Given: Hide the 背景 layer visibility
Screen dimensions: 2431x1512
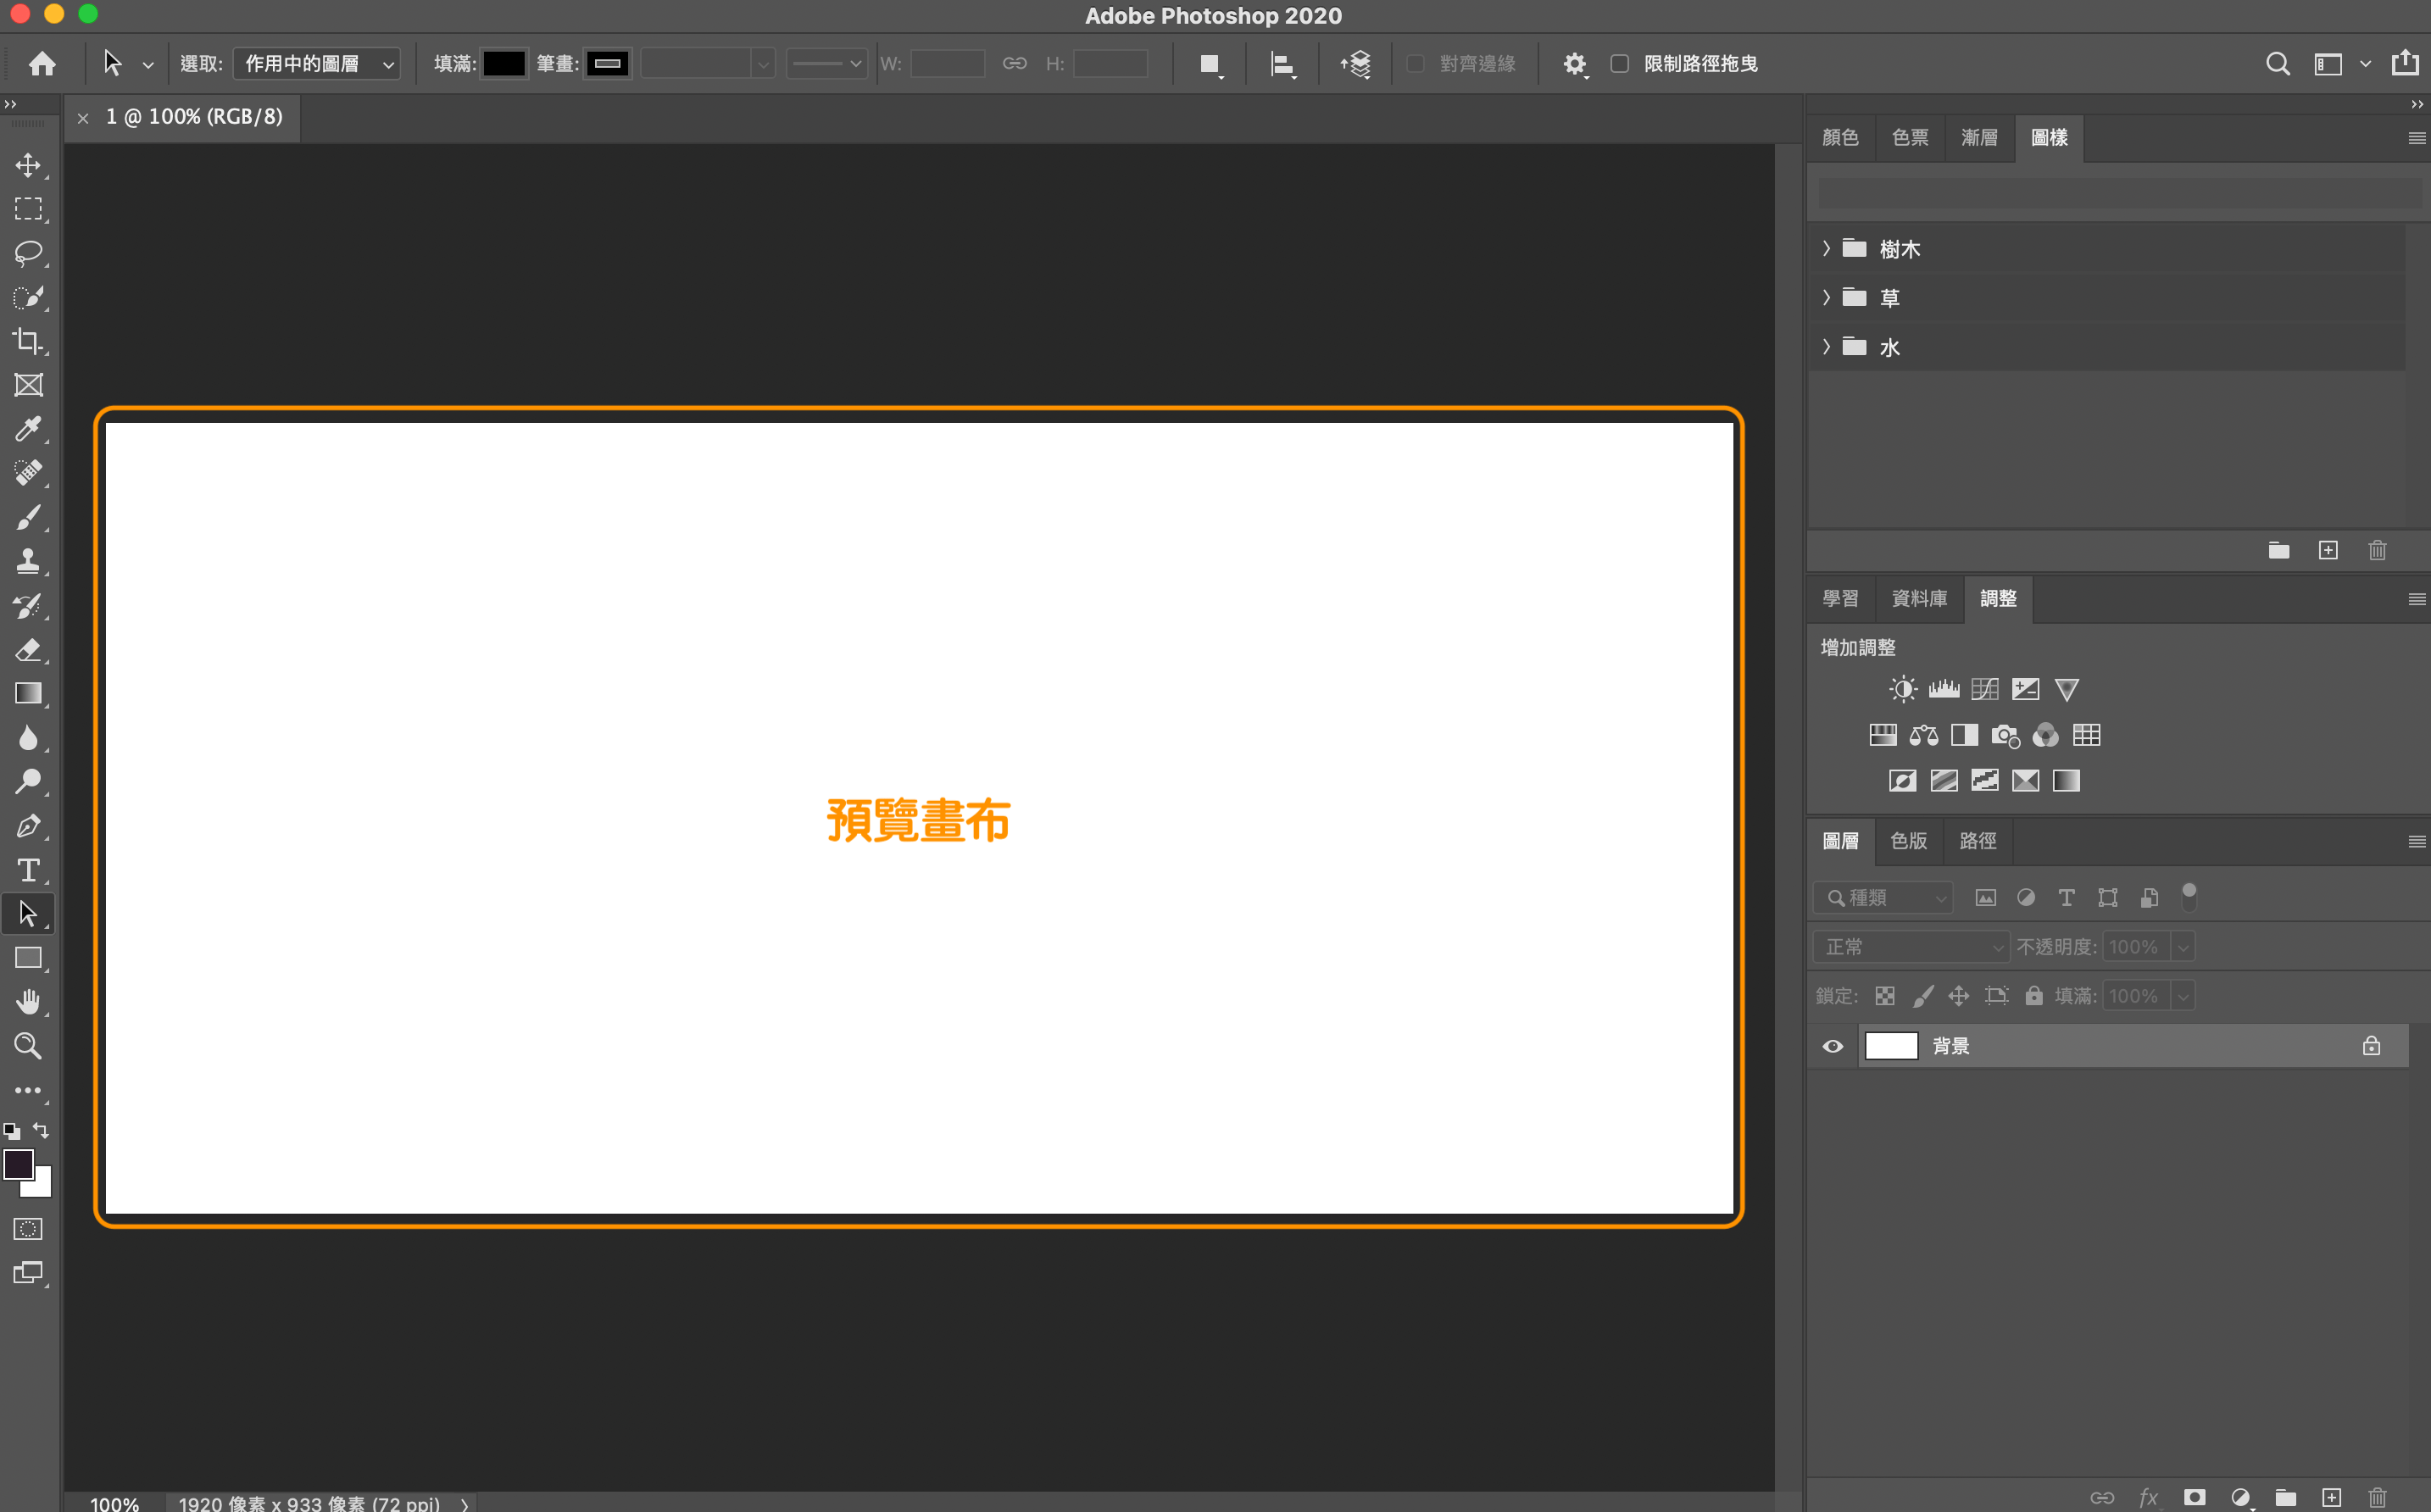Looking at the screenshot, I should coord(1832,1046).
